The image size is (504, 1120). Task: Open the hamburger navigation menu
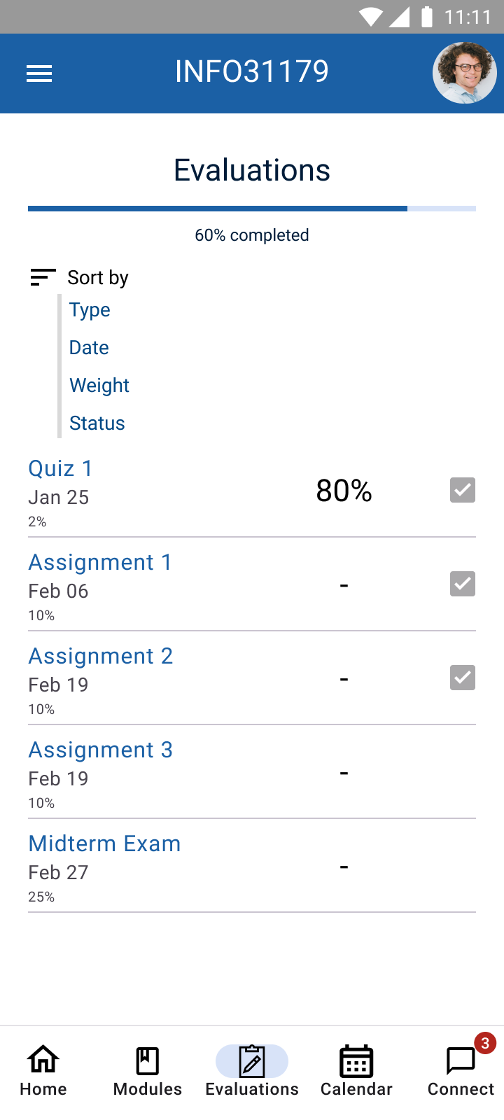(39, 73)
